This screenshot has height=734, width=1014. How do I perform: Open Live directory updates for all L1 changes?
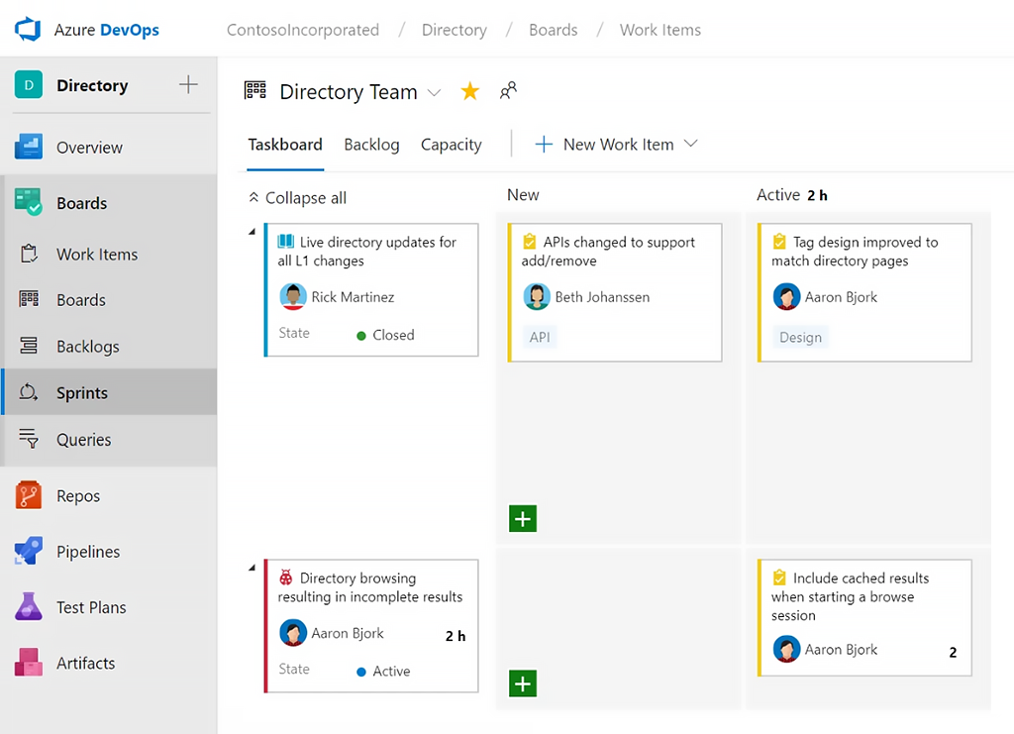coord(367,251)
